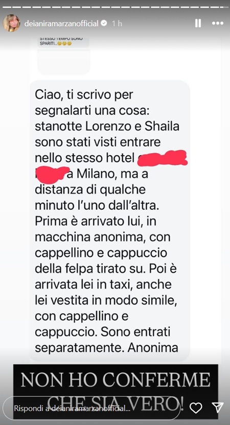The height and width of the screenshot is (425, 230).
Task: Click the "1 h" story timestamp
Action: [x=117, y=23]
